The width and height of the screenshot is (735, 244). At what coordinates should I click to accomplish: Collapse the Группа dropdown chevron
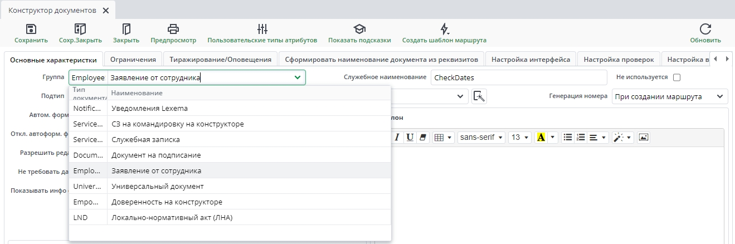coord(298,77)
